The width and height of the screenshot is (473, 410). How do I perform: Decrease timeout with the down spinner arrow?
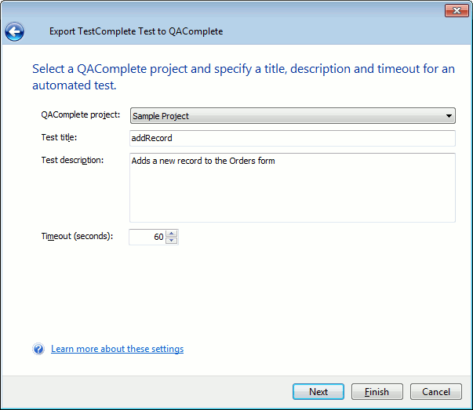[172, 241]
